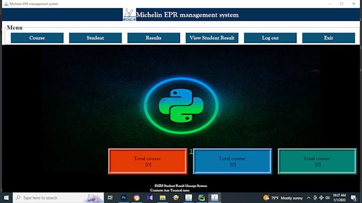Viewport: 362px width, 203px height.
Task: Open View Student Result
Action: point(212,38)
